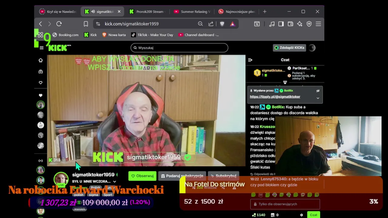
Task: Open the 1140 channel points indicator
Action: click(x=259, y=215)
